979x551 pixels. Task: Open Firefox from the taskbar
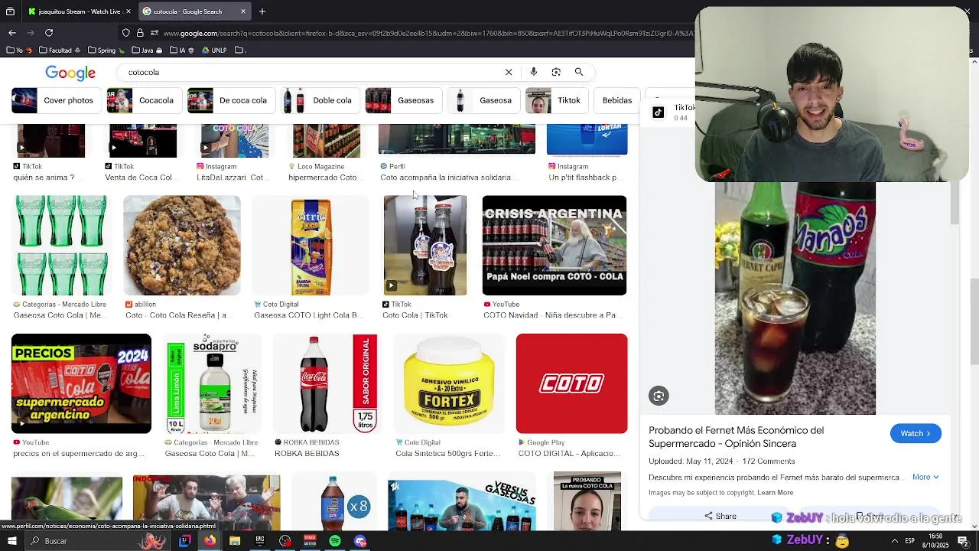(210, 541)
